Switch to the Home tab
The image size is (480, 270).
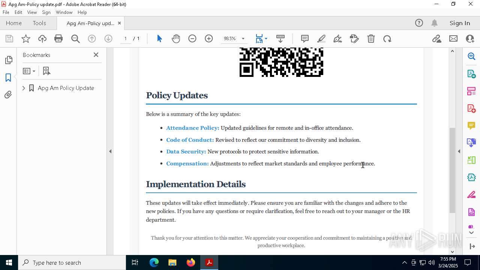tap(14, 23)
